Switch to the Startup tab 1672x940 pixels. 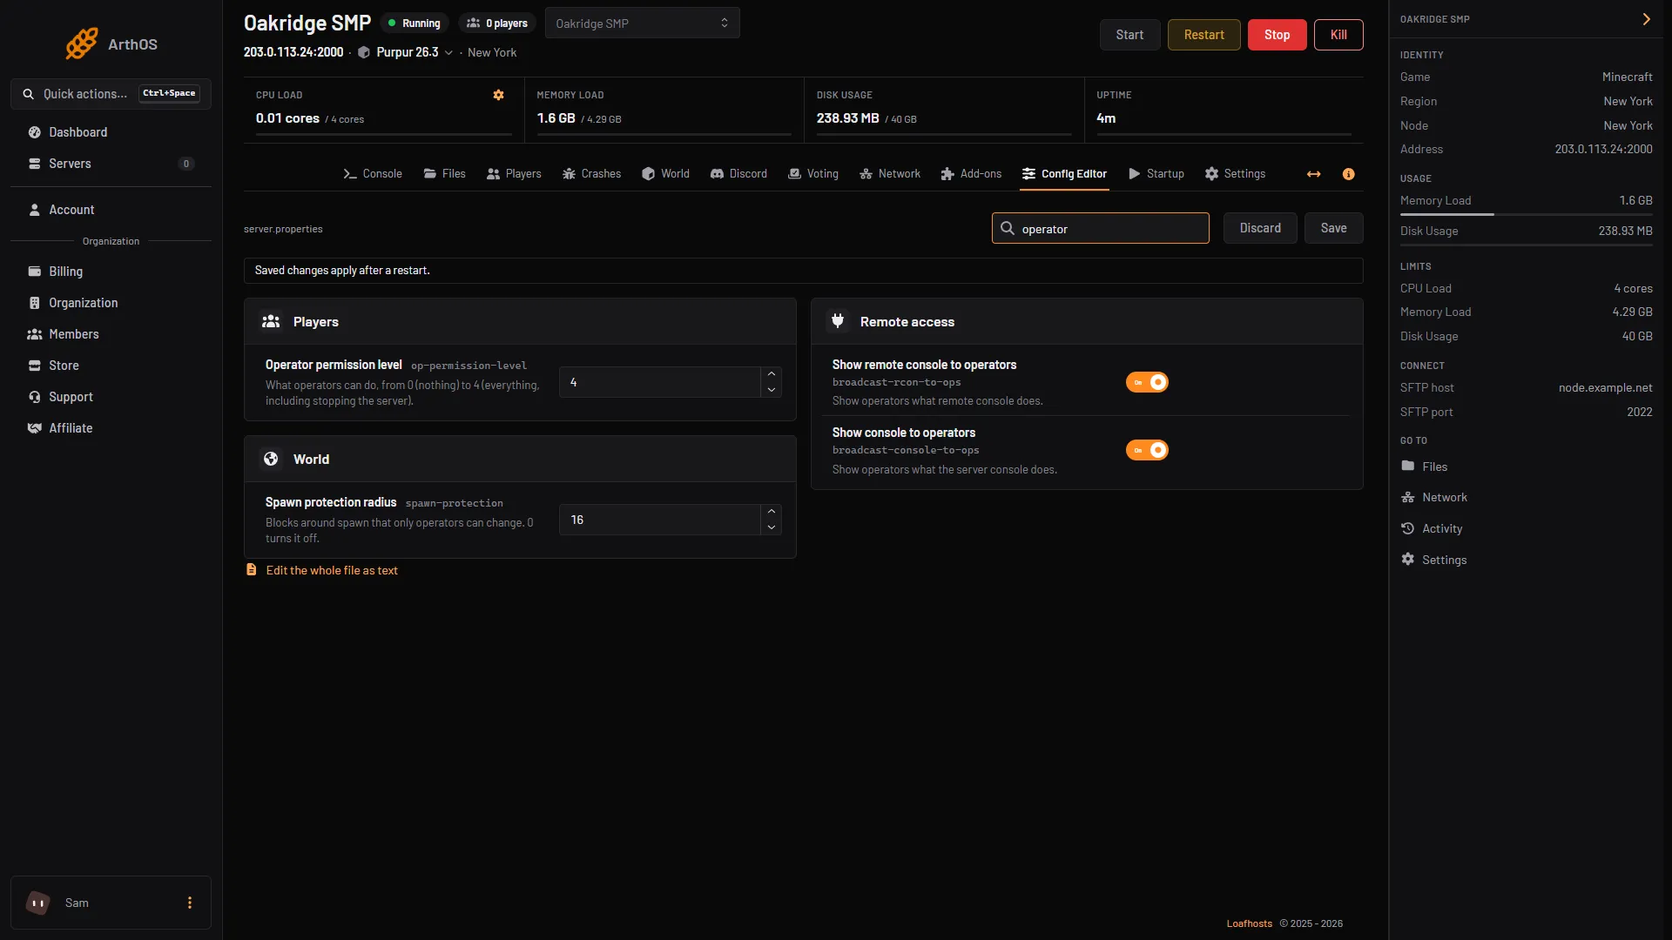click(1156, 174)
